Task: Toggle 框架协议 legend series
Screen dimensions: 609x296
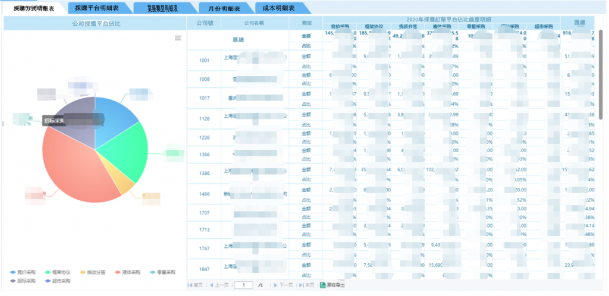Action: 58,272
